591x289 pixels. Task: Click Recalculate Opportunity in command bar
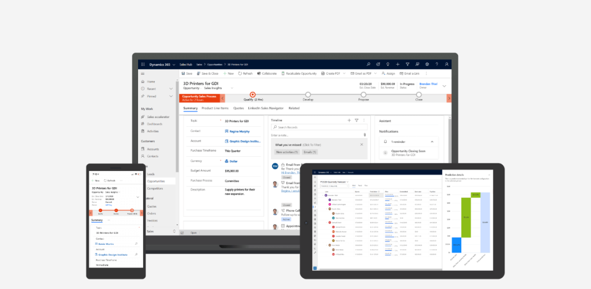coord(299,74)
